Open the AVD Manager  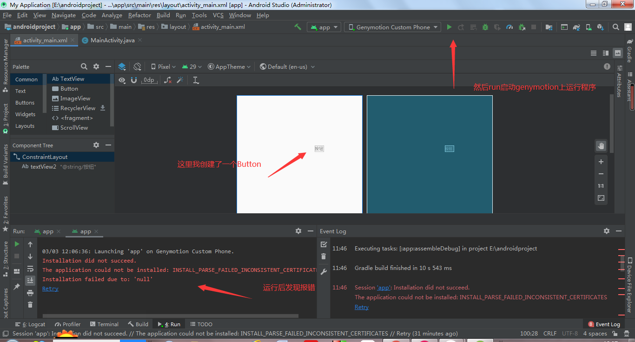pyautogui.click(x=589, y=26)
